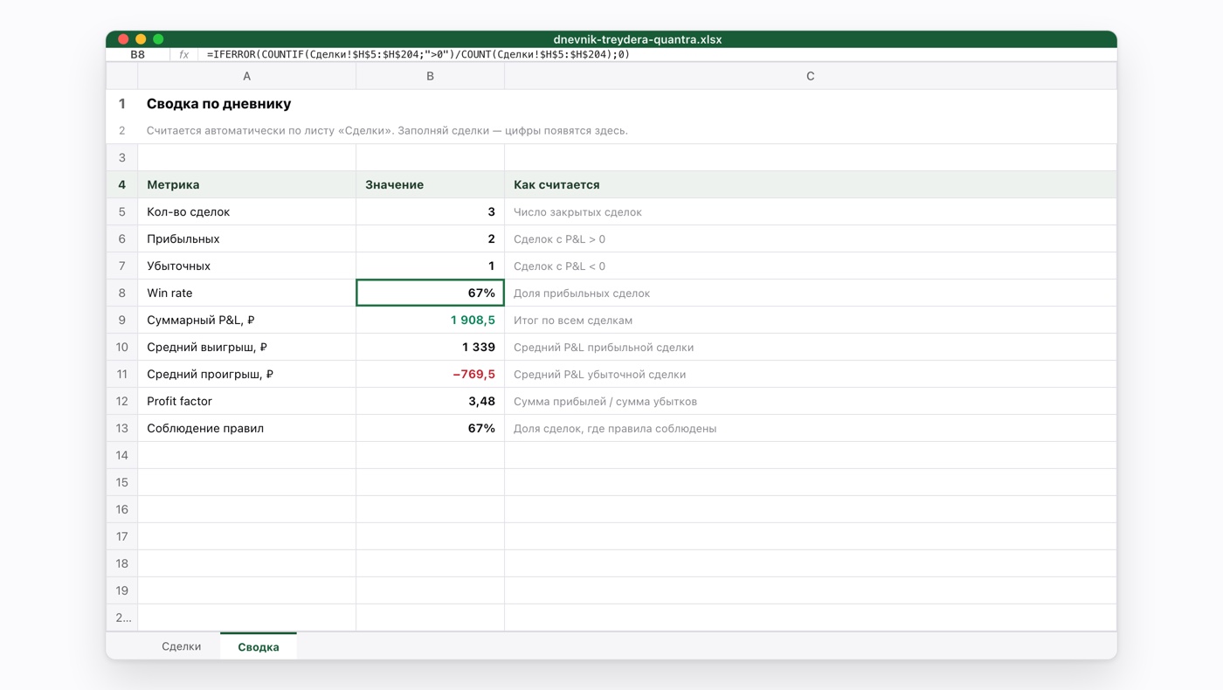Click the Доля прибыльных сделок cell
The height and width of the screenshot is (690, 1223).
pyautogui.click(x=810, y=293)
